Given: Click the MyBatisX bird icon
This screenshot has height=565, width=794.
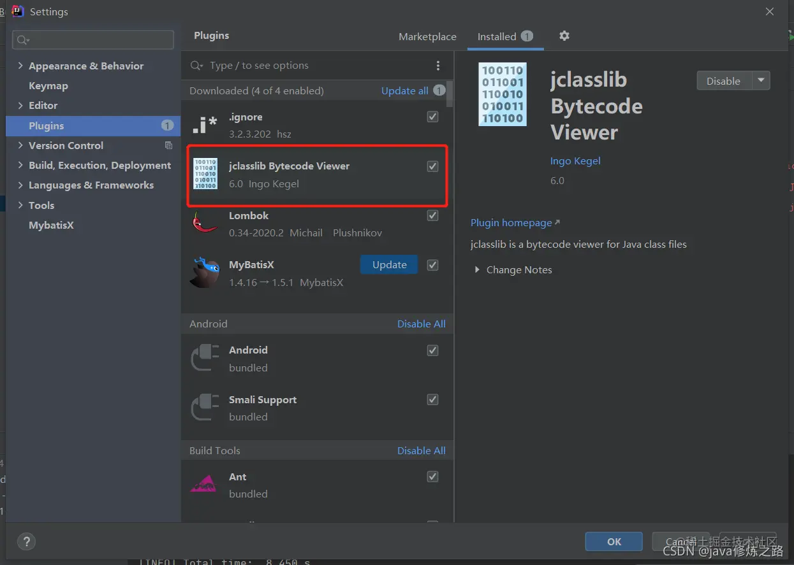Looking at the screenshot, I should [x=205, y=273].
